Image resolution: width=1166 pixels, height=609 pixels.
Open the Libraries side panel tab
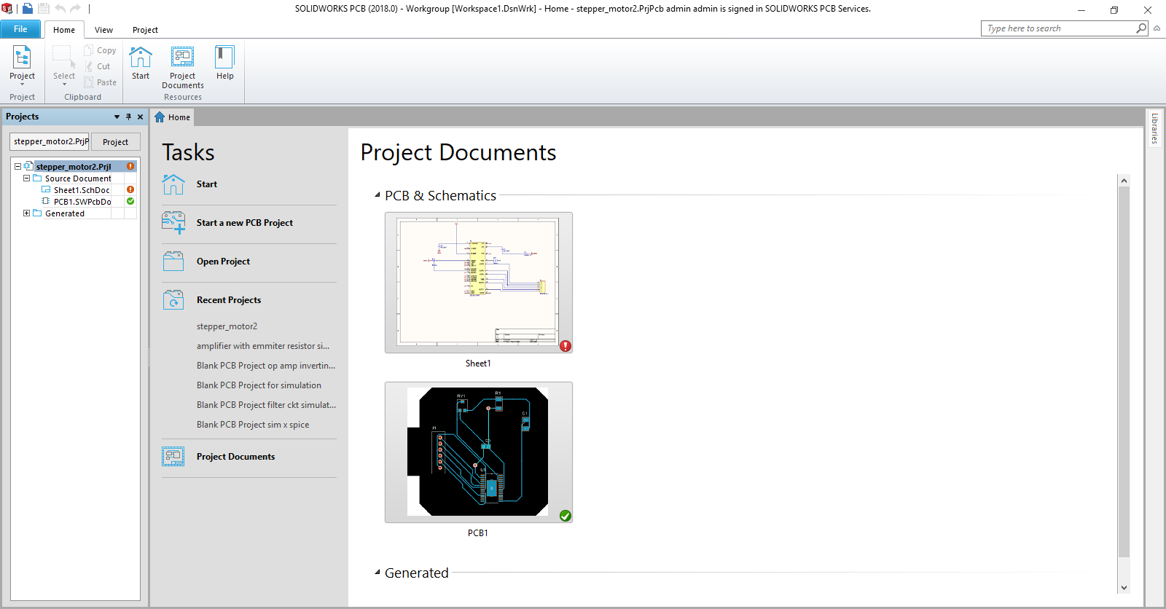[1155, 128]
